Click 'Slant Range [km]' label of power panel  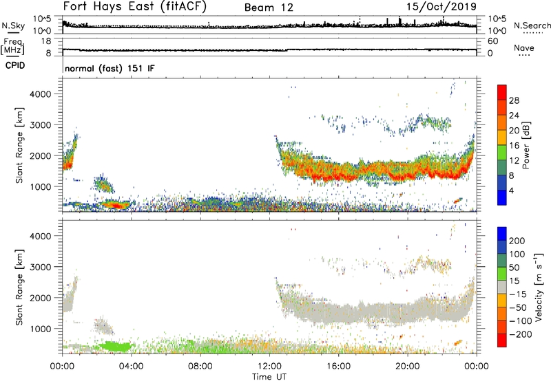[x=19, y=145]
